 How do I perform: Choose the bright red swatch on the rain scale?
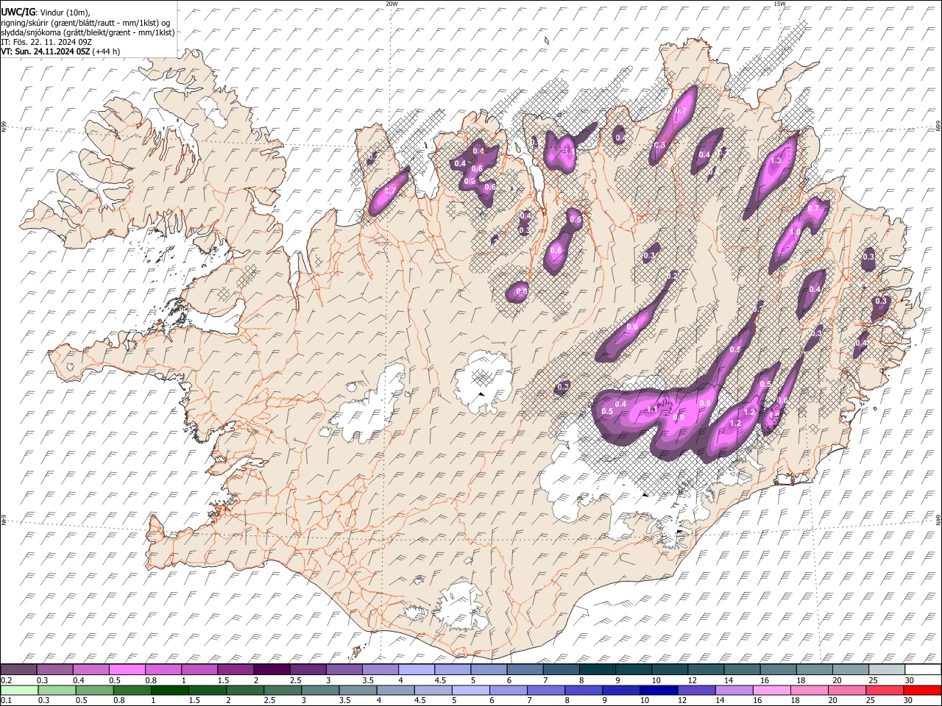[x=923, y=690]
